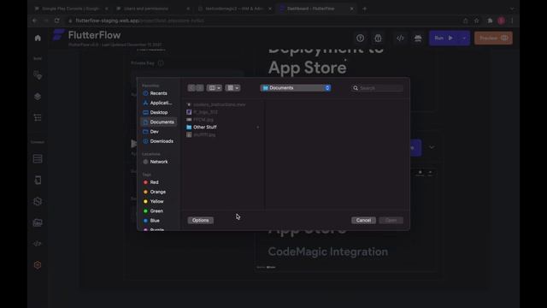Image resolution: width=547 pixels, height=308 pixels.
Task: Choose the Red tag
Action: (x=150, y=182)
